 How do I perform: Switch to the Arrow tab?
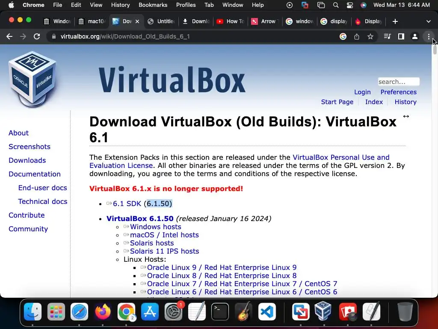click(265, 21)
